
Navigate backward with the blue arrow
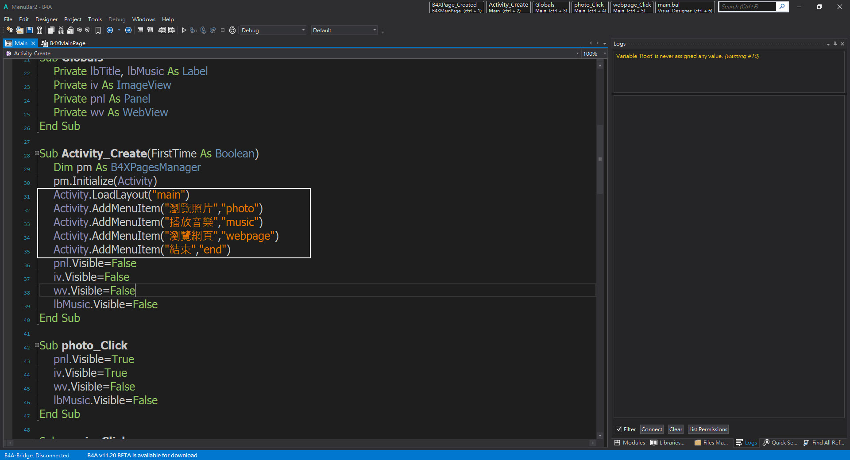(110, 30)
